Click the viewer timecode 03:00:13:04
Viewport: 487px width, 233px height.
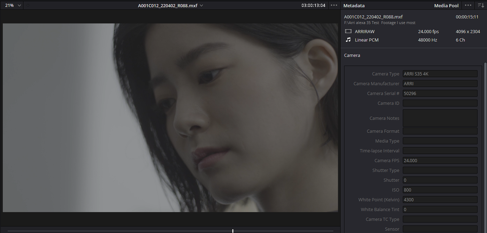[313, 6]
